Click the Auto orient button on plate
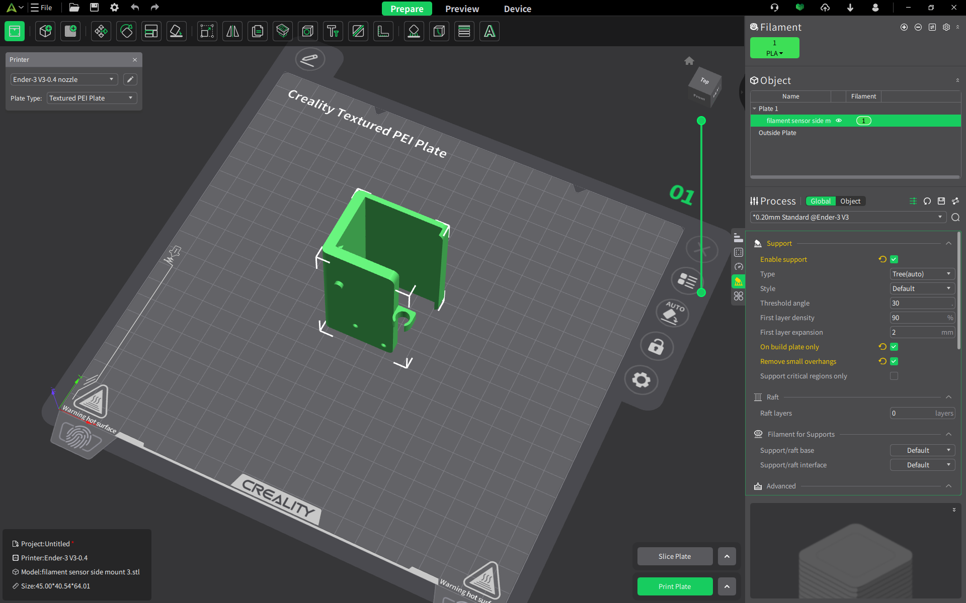 [672, 313]
